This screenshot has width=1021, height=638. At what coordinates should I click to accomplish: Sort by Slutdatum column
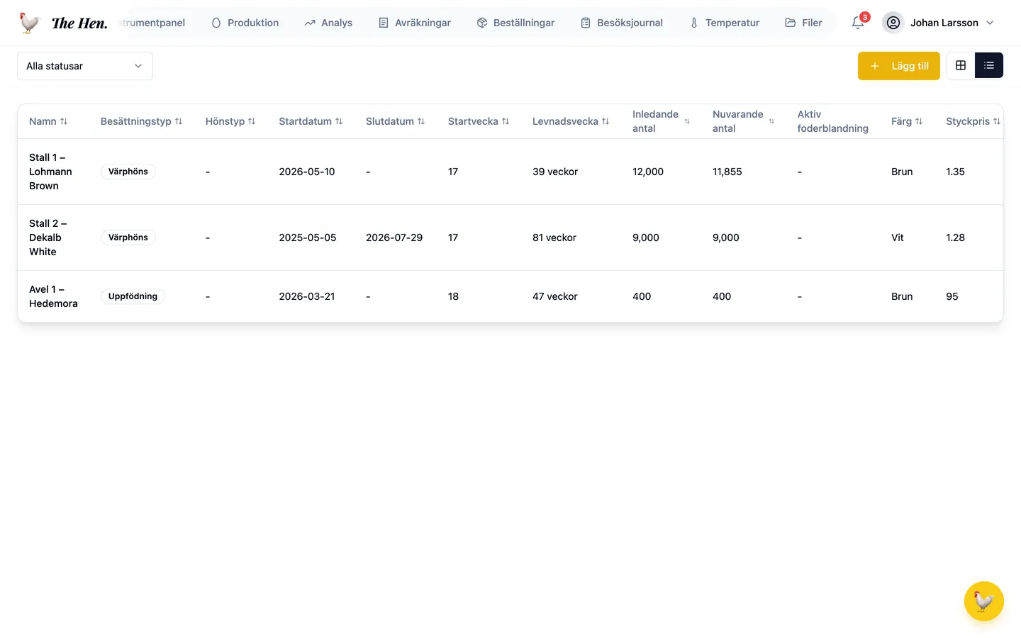pyautogui.click(x=396, y=121)
